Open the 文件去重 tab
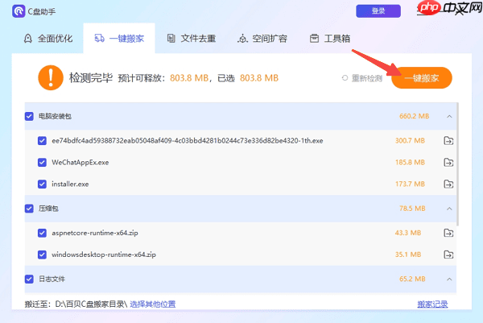 click(193, 39)
